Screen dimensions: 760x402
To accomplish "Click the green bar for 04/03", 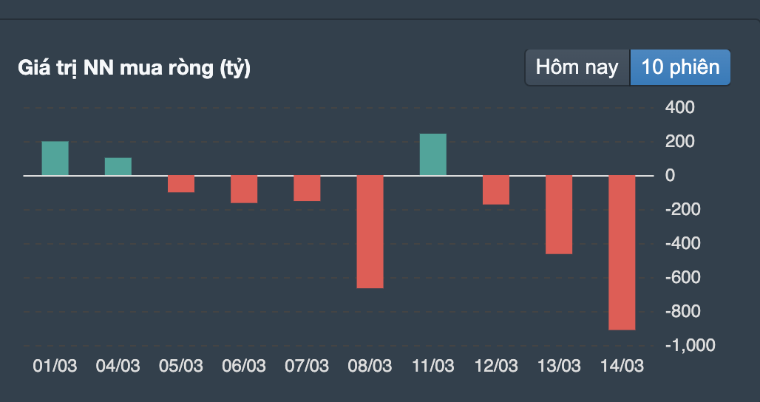I will pyautogui.click(x=118, y=166).
